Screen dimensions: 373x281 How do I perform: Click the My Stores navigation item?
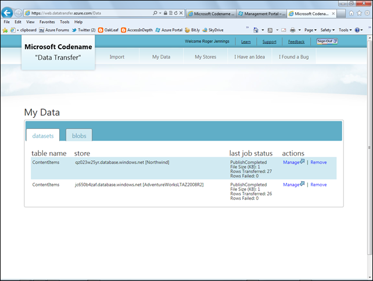206,57
